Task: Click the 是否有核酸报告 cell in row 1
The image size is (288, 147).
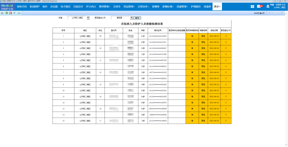Action: tap(192, 36)
